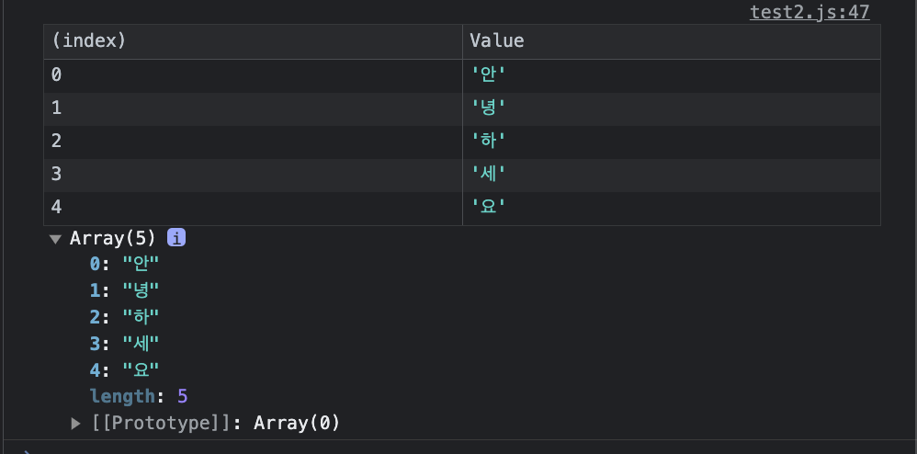Image resolution: width=917 pixels, height=454 pixels.
Task: Select table row with index 2
Action: coord(462,142)
